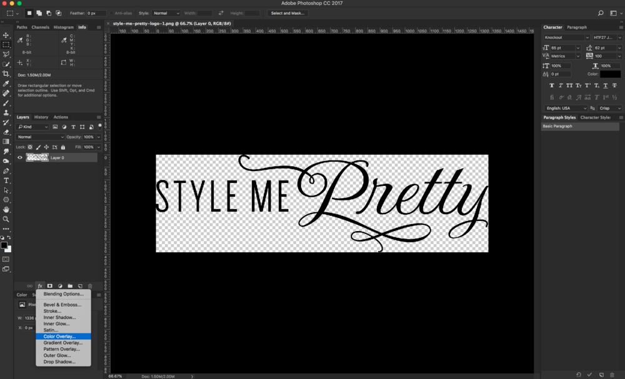The height and width of the screenshot is (379, 625).
Task: Select the Lasso tool
Action: (7, 54)
